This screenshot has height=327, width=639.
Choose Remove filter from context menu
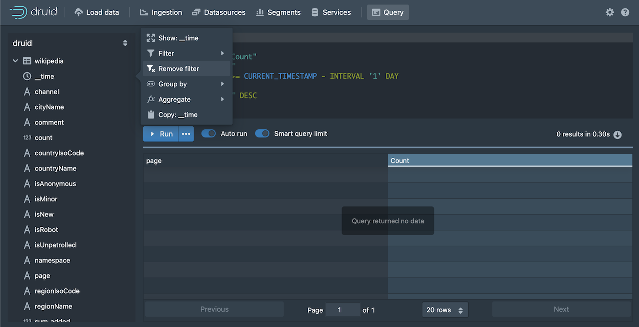click(x=187, y=68)
